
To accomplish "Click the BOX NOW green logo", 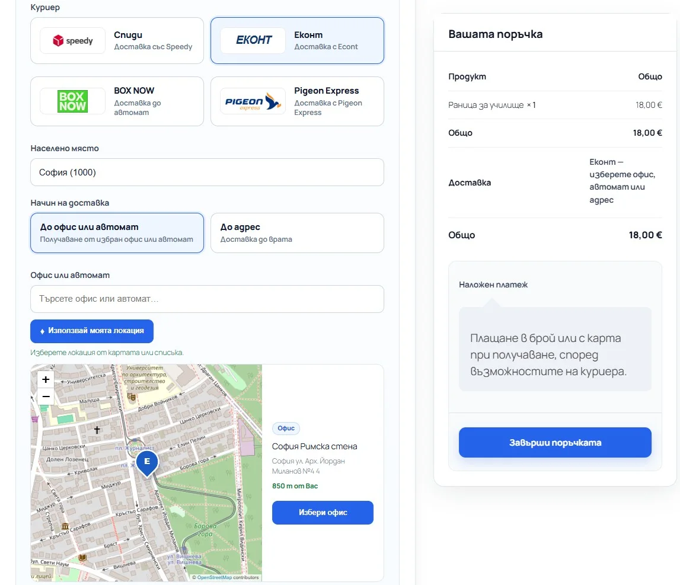I will coord(72,101).
